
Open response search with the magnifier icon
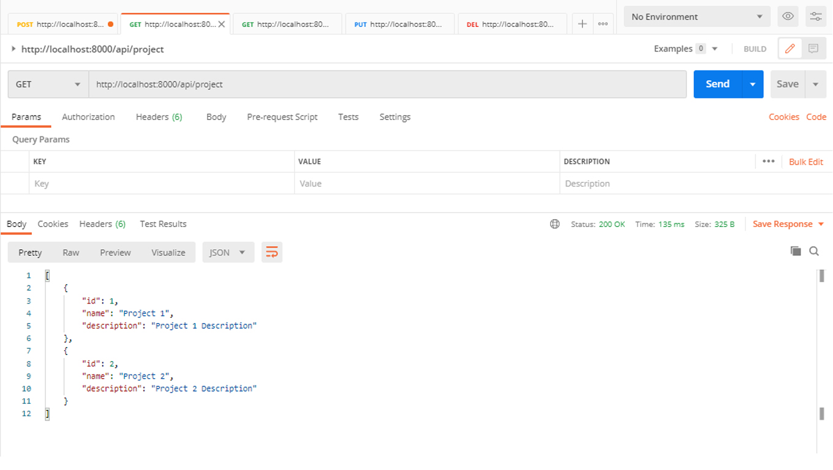tap(814, 251)
